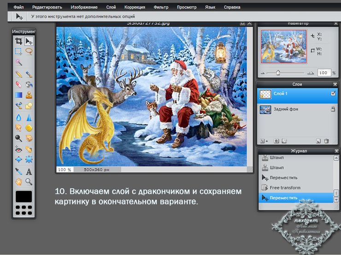341x255 pixels.
Task: Open the main black color swatch
Action: [24, 197]
